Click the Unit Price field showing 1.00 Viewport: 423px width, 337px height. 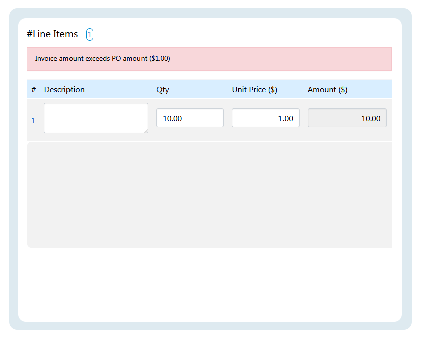[265, 118]
